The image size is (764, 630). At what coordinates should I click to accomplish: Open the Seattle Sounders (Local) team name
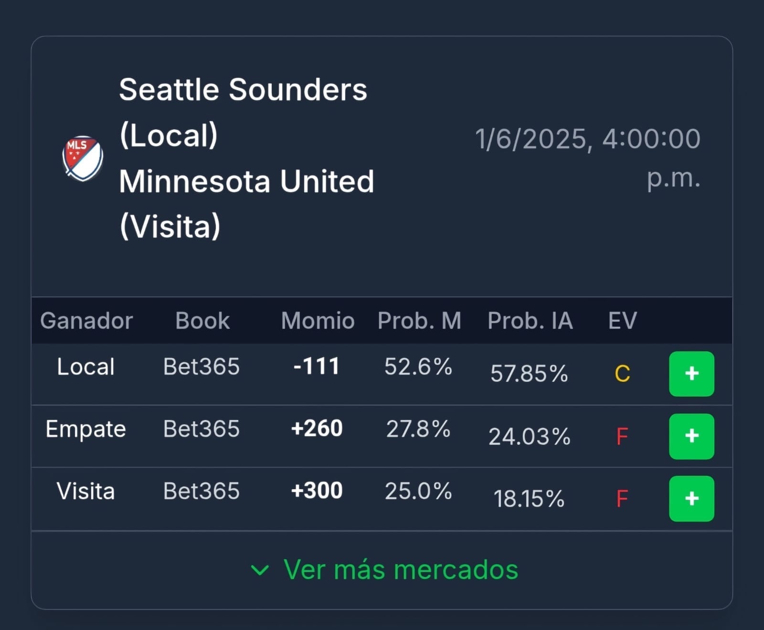[243, 112]
